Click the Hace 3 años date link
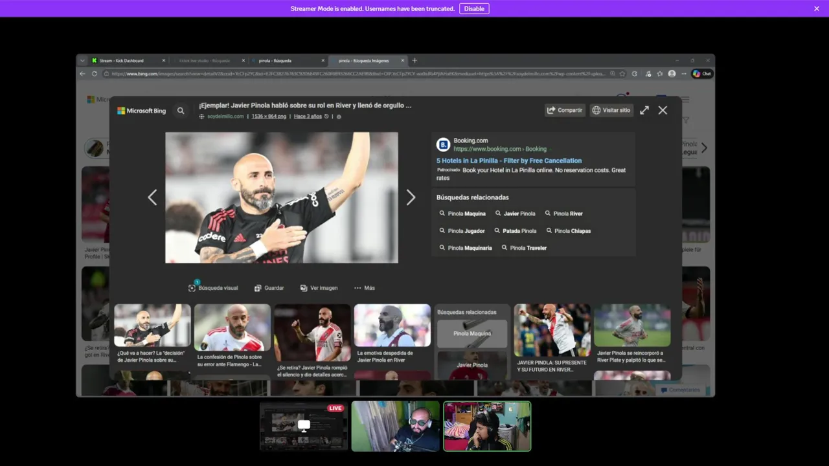 [308, 116]
